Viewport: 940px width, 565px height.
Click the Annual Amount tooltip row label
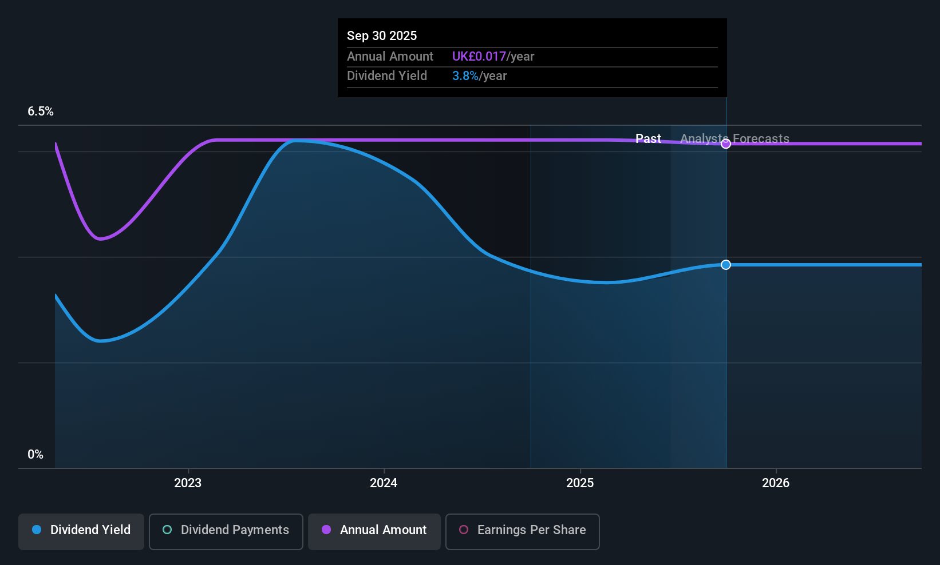point(390,57)
